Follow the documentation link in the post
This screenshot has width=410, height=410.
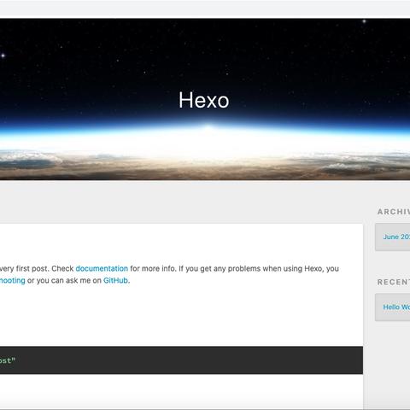coord(102,268)
